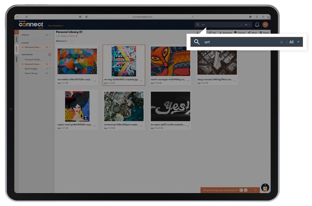Select the 'Yes!' lettering thumbnail
Viewport: 312px width, 206px height.
click(x=170, y=106)
